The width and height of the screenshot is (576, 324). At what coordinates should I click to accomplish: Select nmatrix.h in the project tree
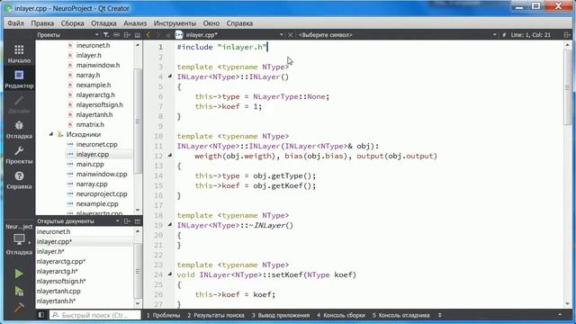click(90, 124)
